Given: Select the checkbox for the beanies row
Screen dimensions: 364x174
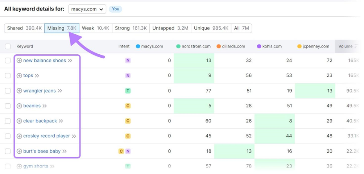Looking at the screenshot, I should pyautogui.click(x=8, y=106).
